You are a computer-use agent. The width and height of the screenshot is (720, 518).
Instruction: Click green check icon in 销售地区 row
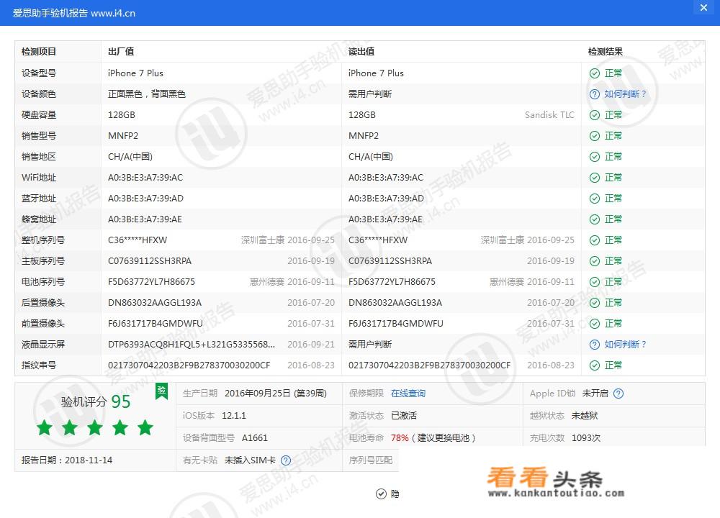tap(595, 157)
